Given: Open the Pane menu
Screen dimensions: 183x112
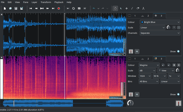Looking at the screenshot, I should pos(26,2).
